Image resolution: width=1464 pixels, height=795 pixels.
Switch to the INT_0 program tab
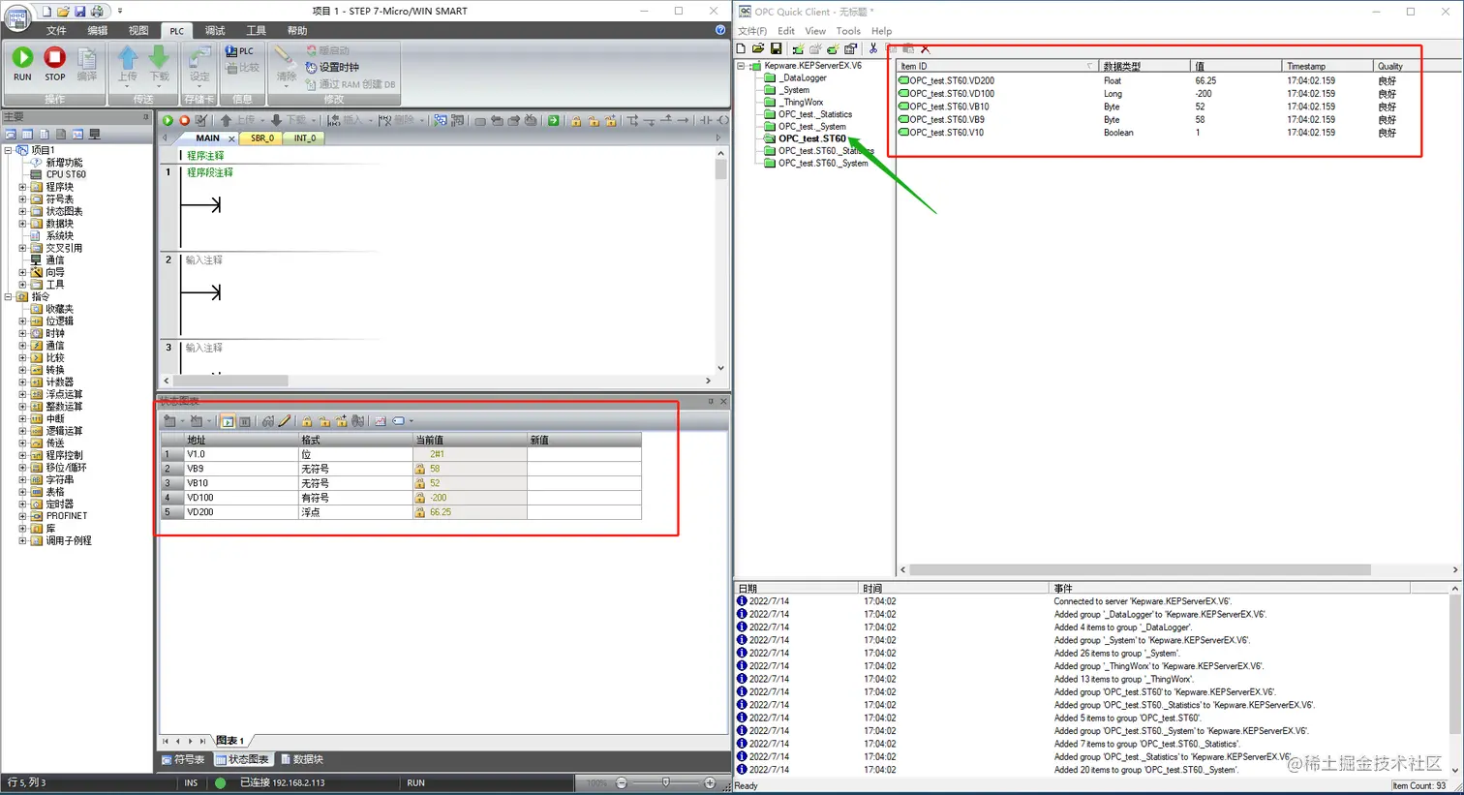point(305,138)
